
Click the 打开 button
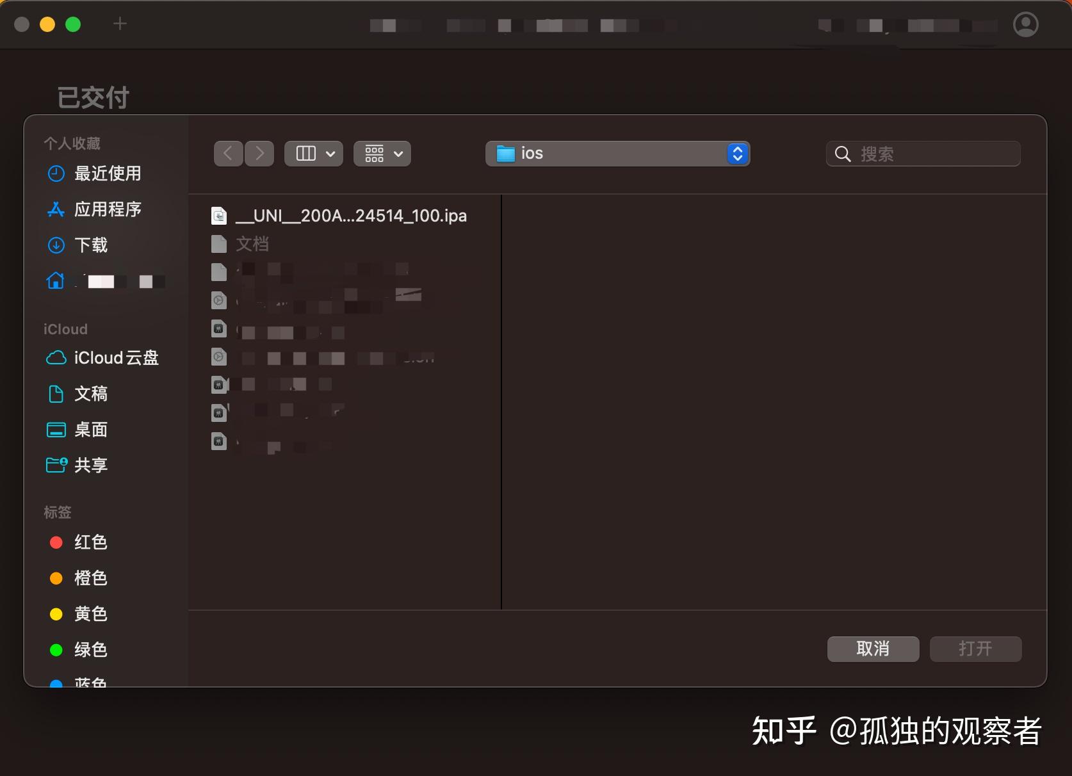[x=975, y=649]
